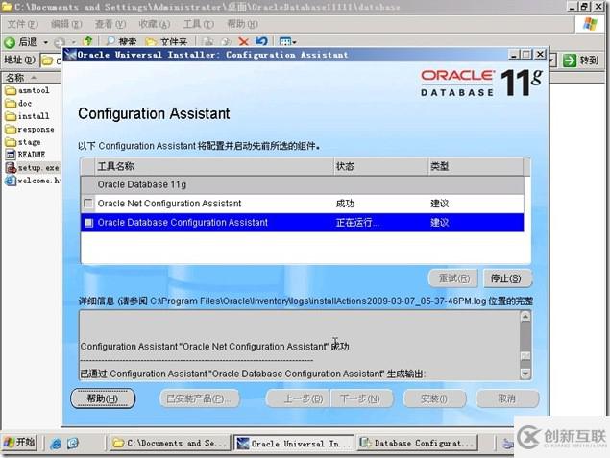Click the Oracle Universal Installer title bar icon
610x458 pixels.
pyautogui.click(x=70, y=55)
